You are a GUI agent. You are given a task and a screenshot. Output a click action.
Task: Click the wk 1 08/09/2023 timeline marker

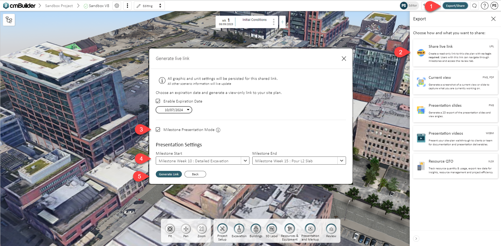point(226,22)
